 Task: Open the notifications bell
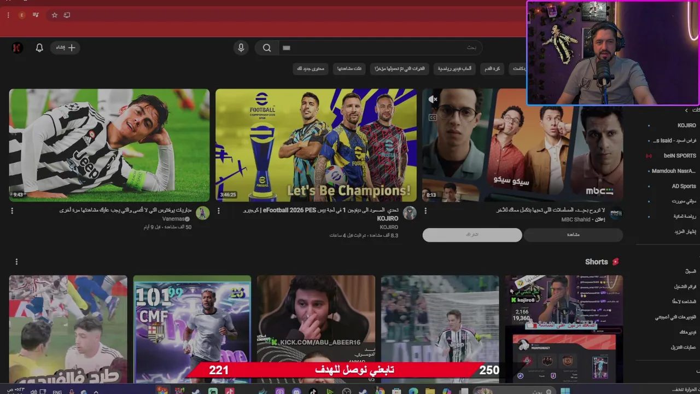click(39, 48)
